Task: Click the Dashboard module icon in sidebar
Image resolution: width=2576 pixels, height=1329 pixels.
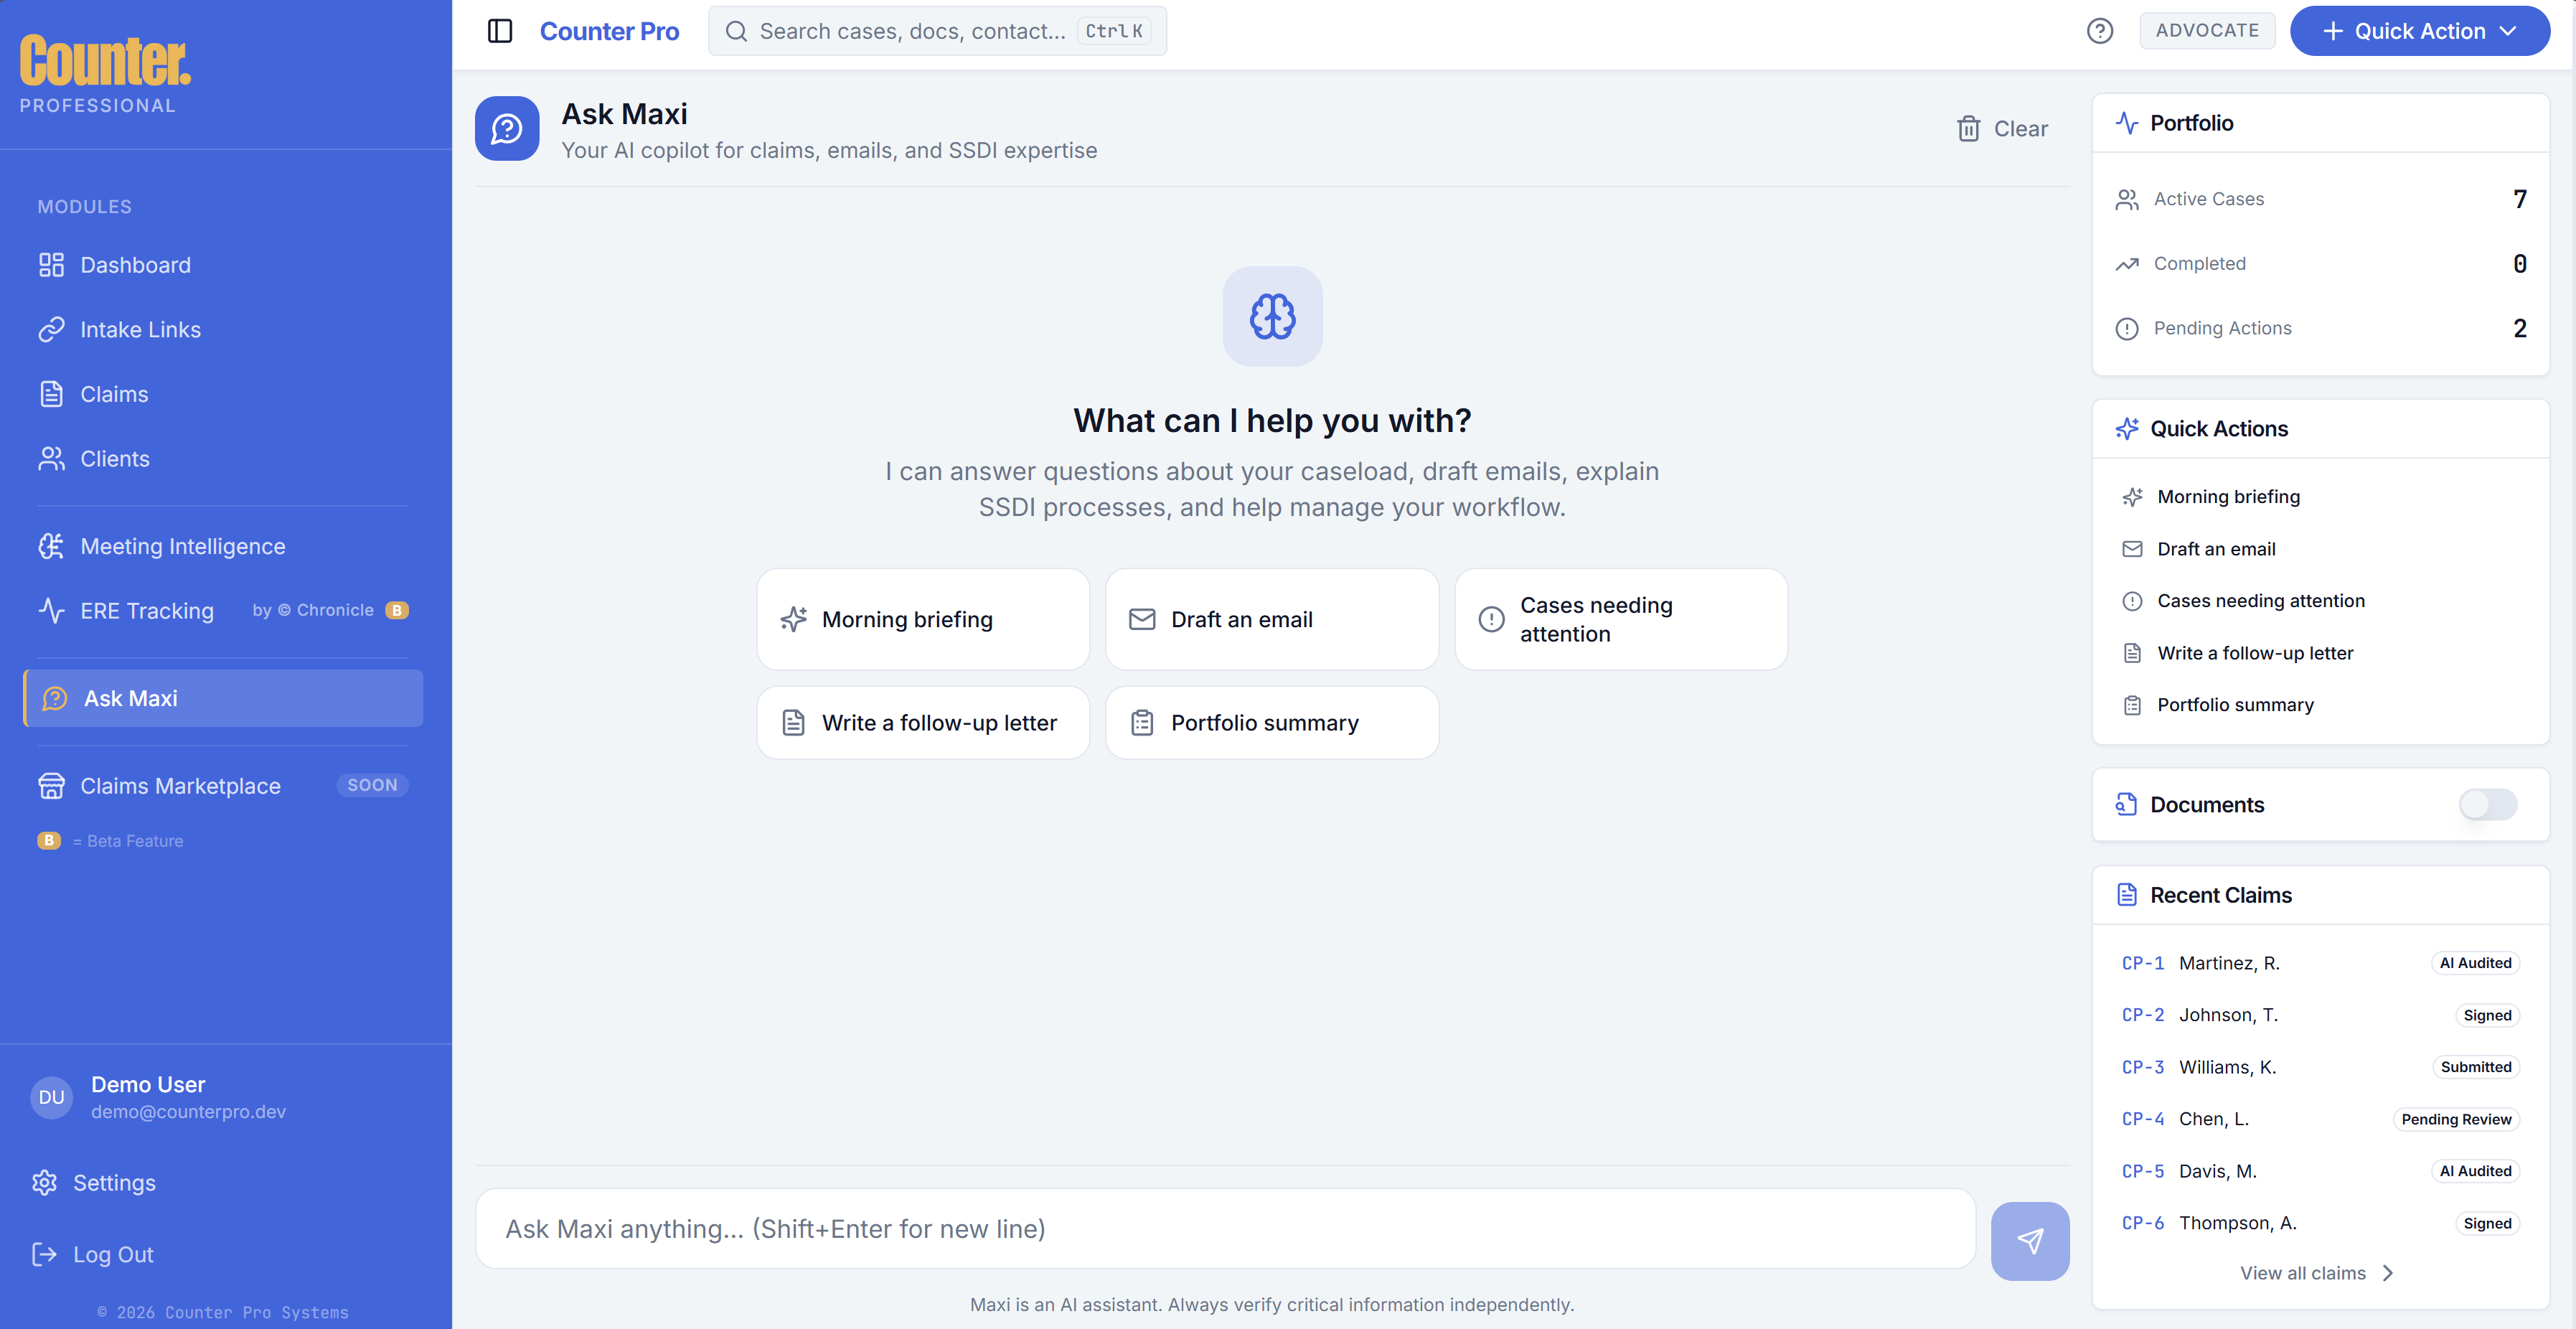Action: [52, 264]
